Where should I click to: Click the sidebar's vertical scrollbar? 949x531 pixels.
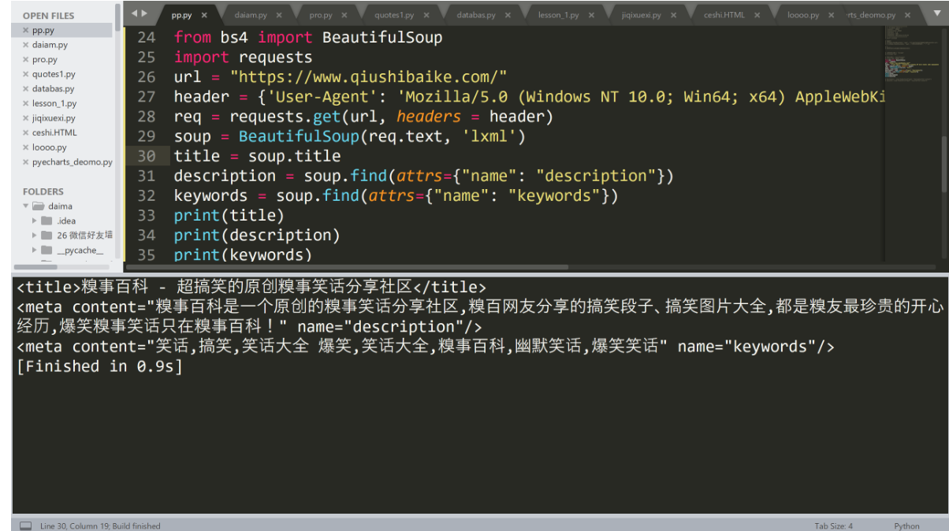(x=118, y=16)
